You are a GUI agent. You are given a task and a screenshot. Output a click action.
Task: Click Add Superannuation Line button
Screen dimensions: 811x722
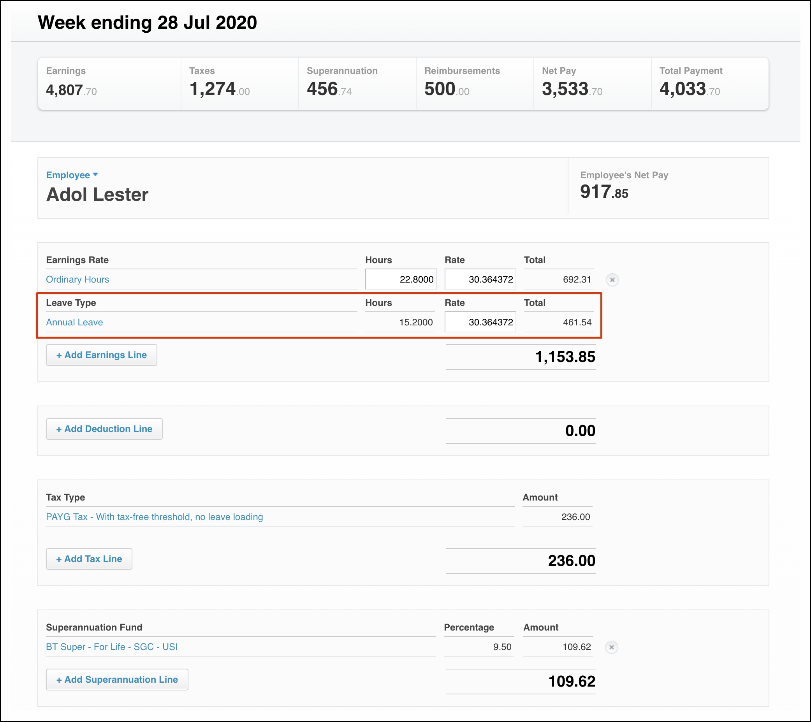tap(117, 680)
